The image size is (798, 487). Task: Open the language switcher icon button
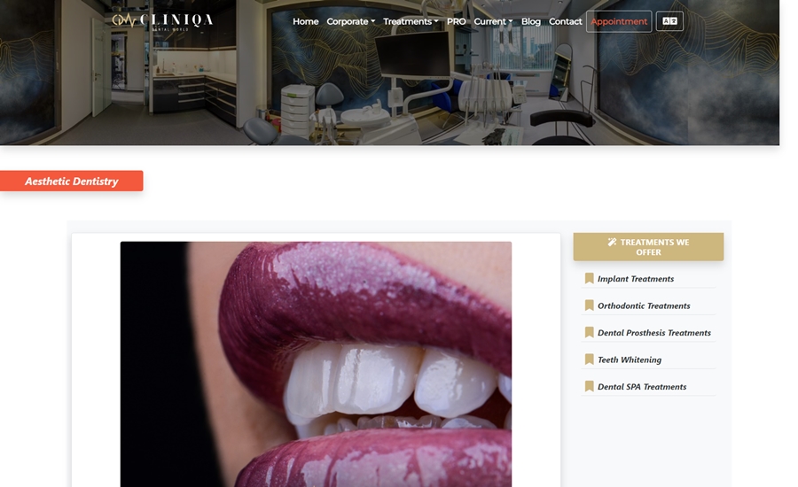(x=669, y=21)
